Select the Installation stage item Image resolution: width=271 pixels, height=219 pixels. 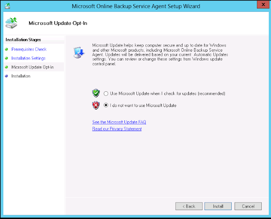(x=21, y=76)
